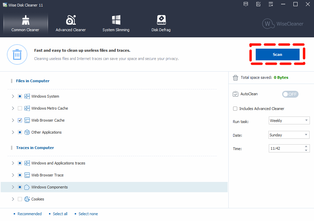The height and width of the screenshot is (221, 314).
Task: Click the Select none link
Action: 88,214
